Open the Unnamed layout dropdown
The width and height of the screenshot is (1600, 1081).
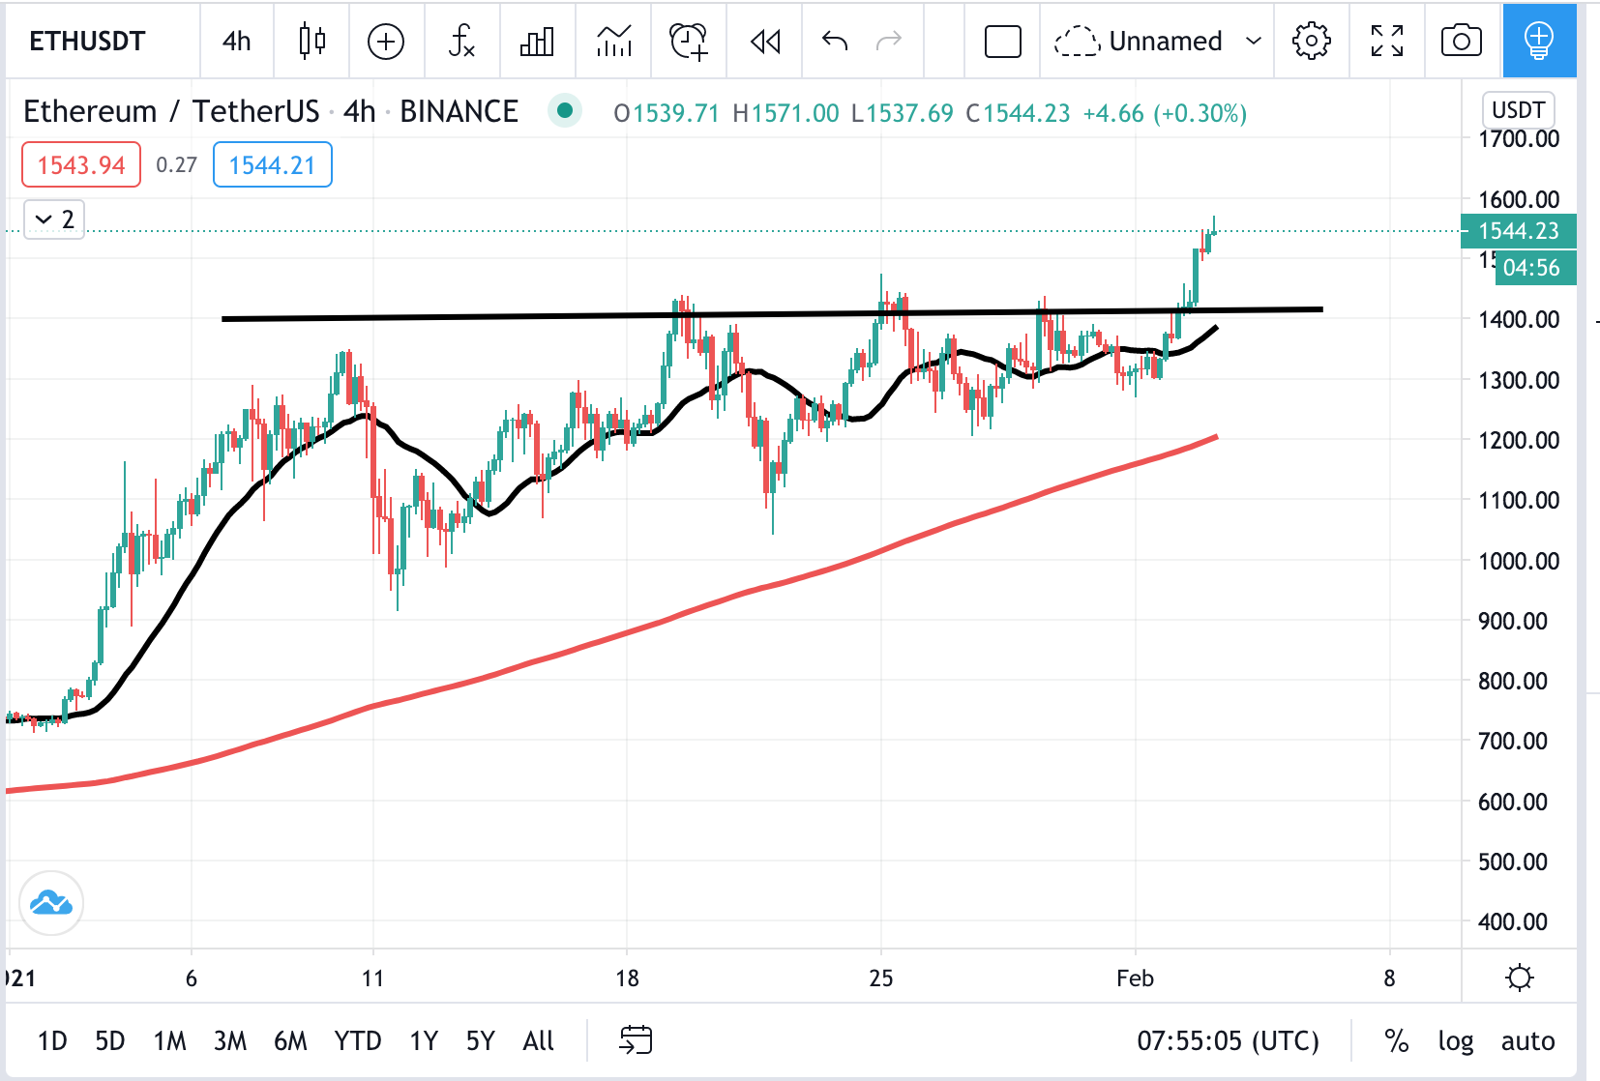click(1254, 41)
